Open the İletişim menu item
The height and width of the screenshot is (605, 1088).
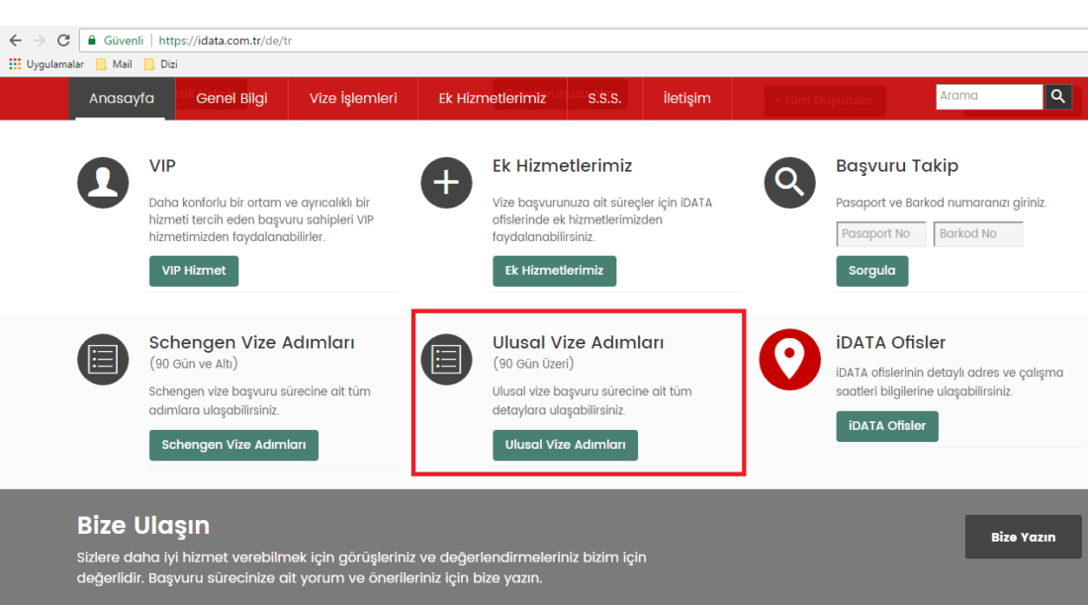click(686, 98)
